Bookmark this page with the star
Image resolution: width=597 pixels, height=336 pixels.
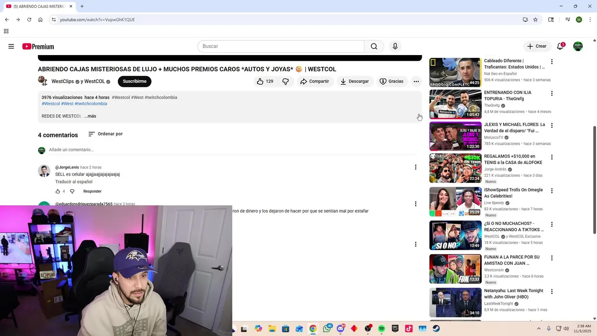tap(535, 20)
